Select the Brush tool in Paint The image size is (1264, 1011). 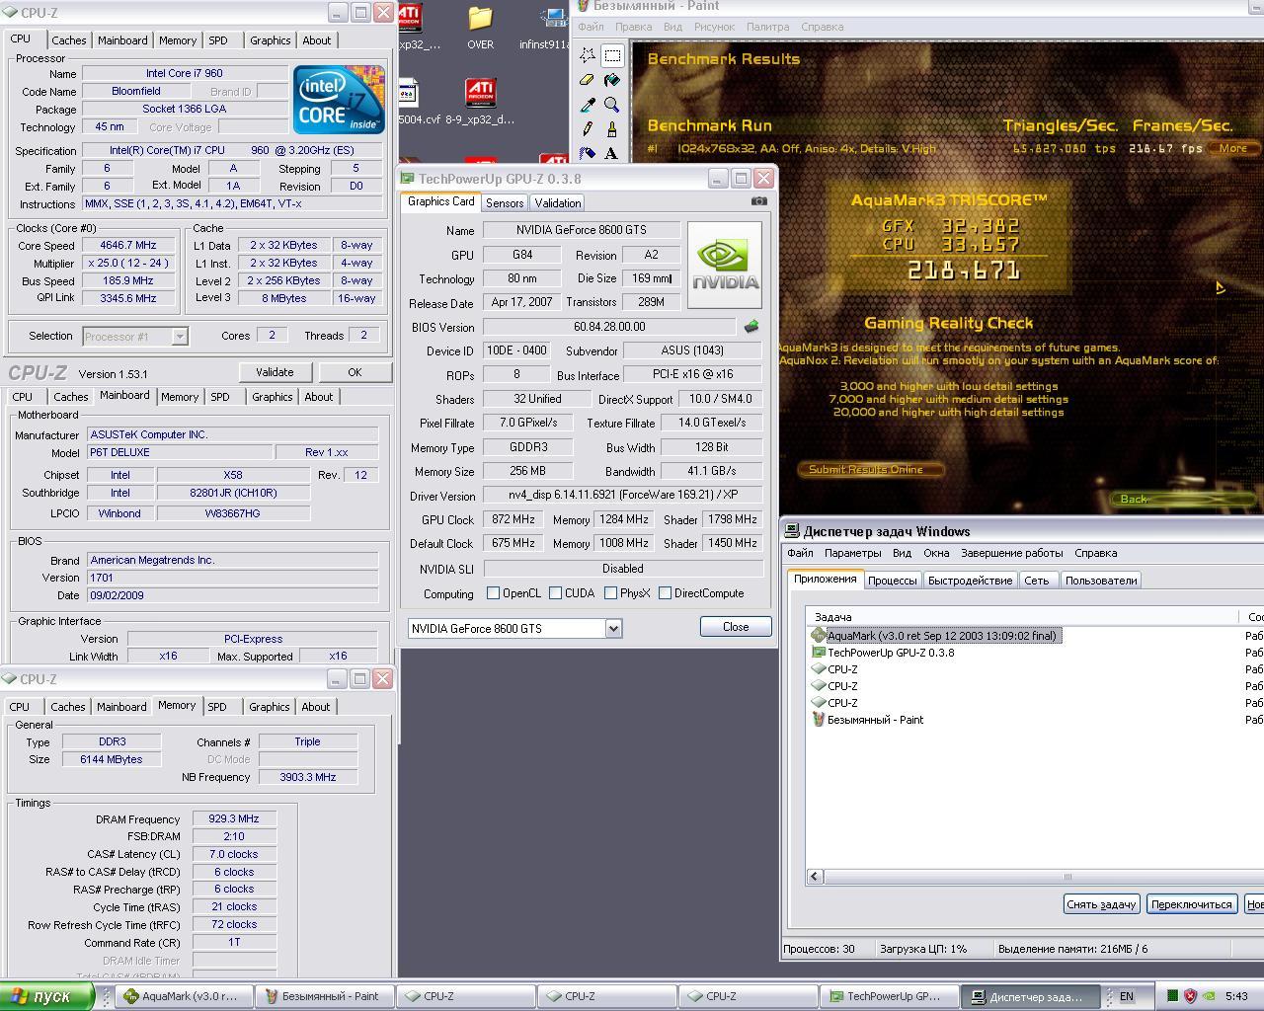pyautogui.click(x=612, y=129)
